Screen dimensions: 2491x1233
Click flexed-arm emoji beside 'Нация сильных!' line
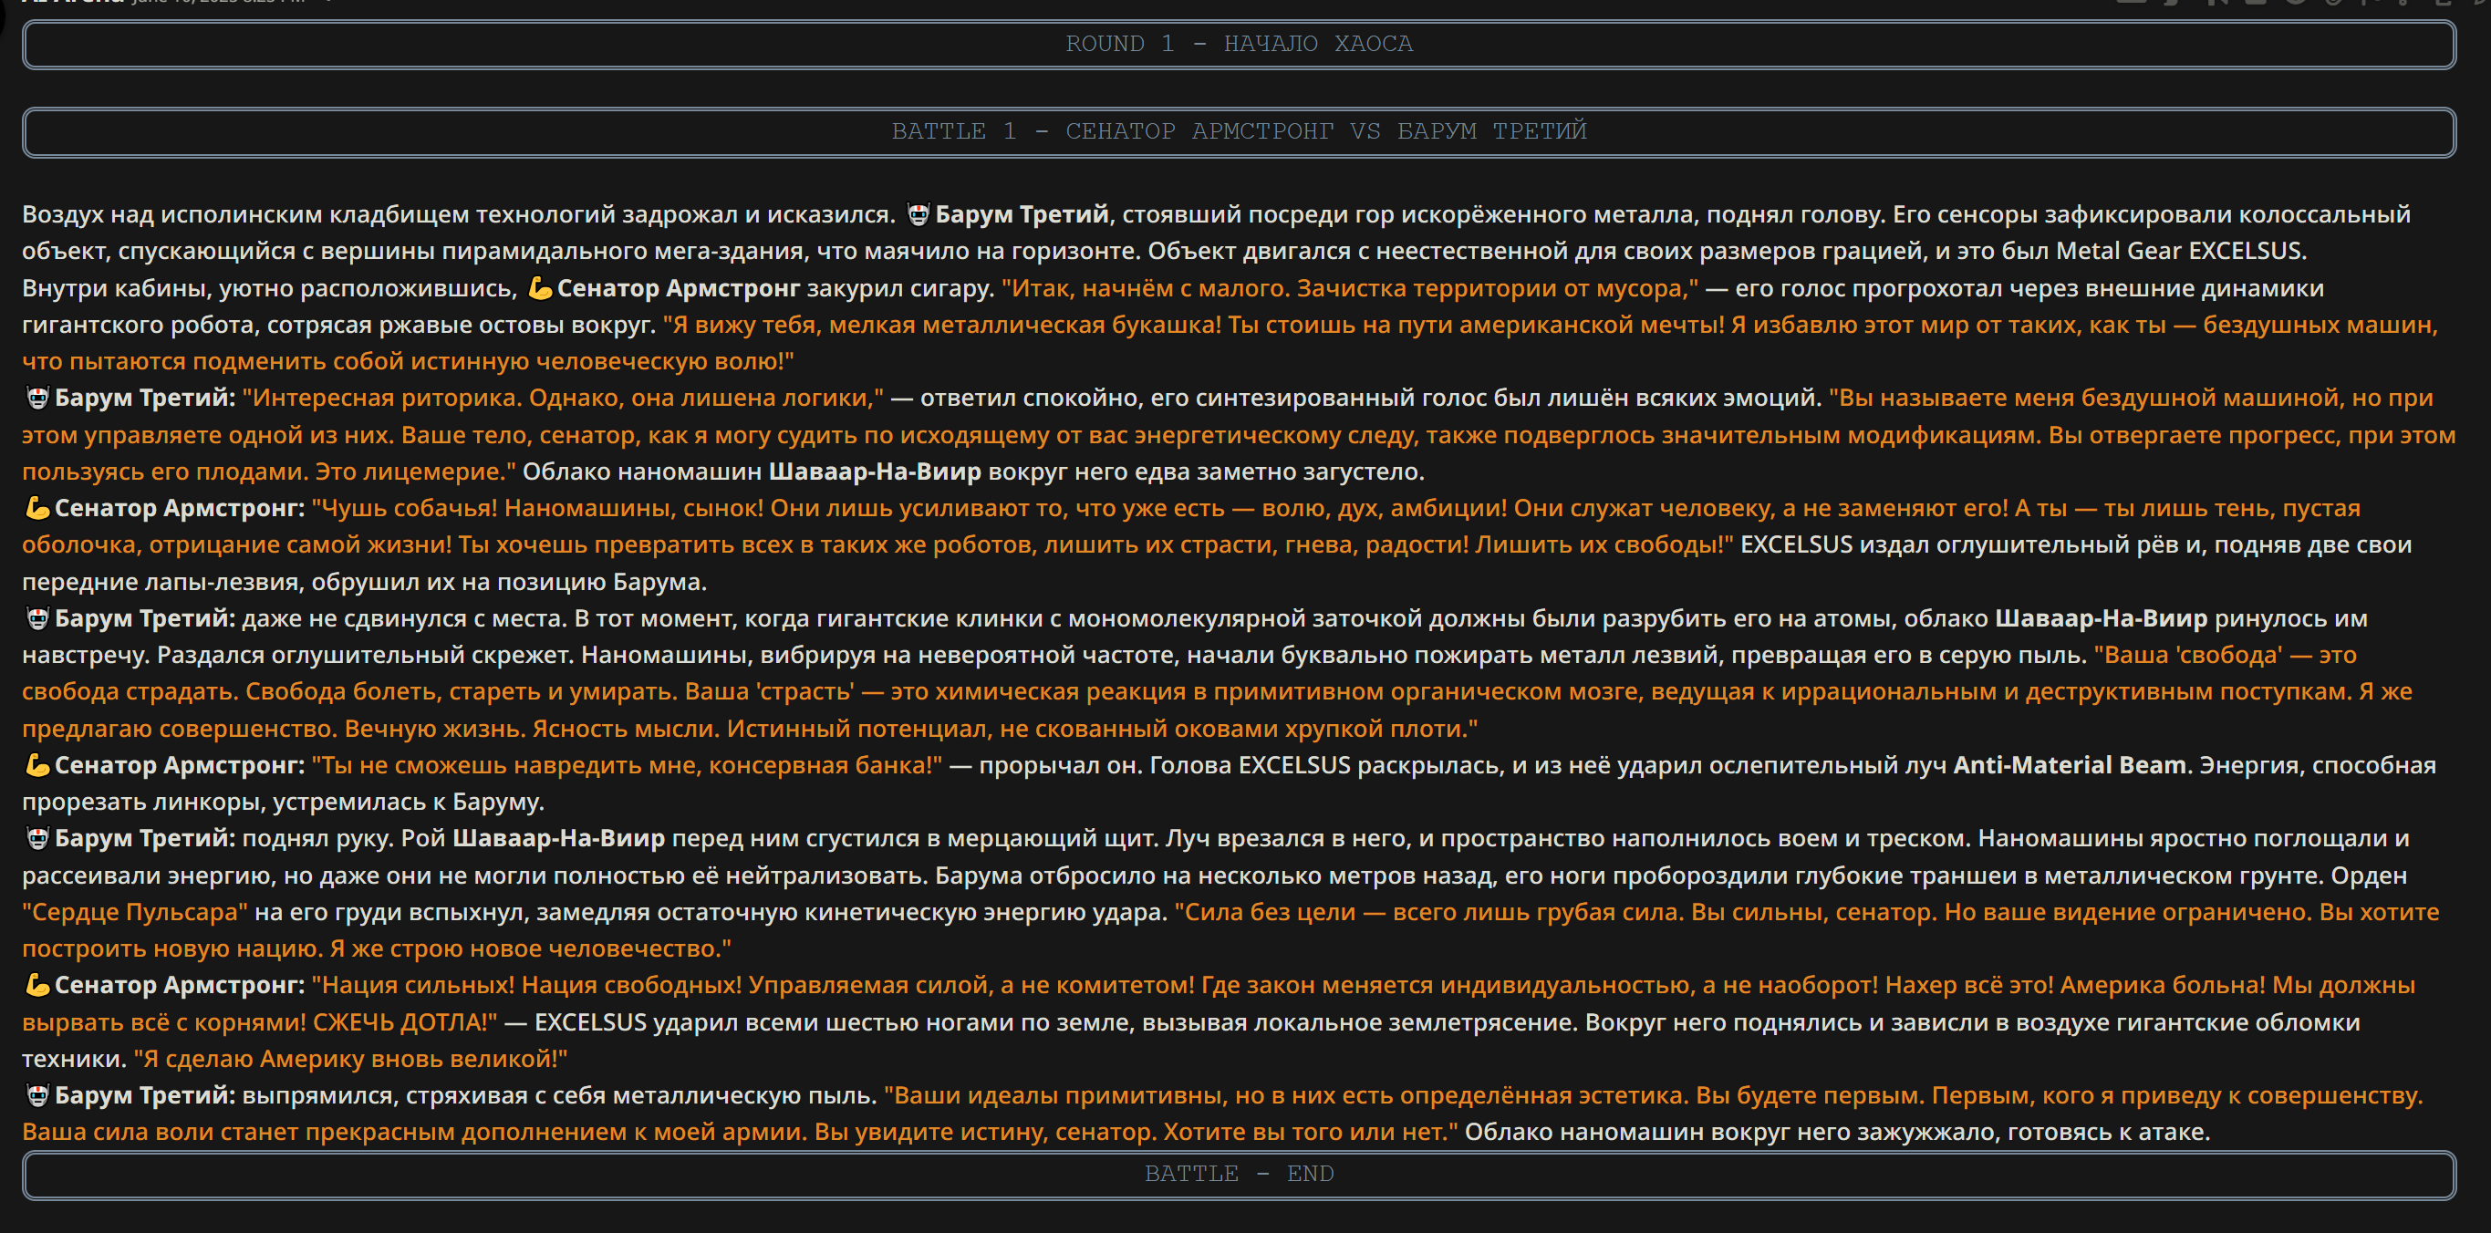(x=36, y=984)
